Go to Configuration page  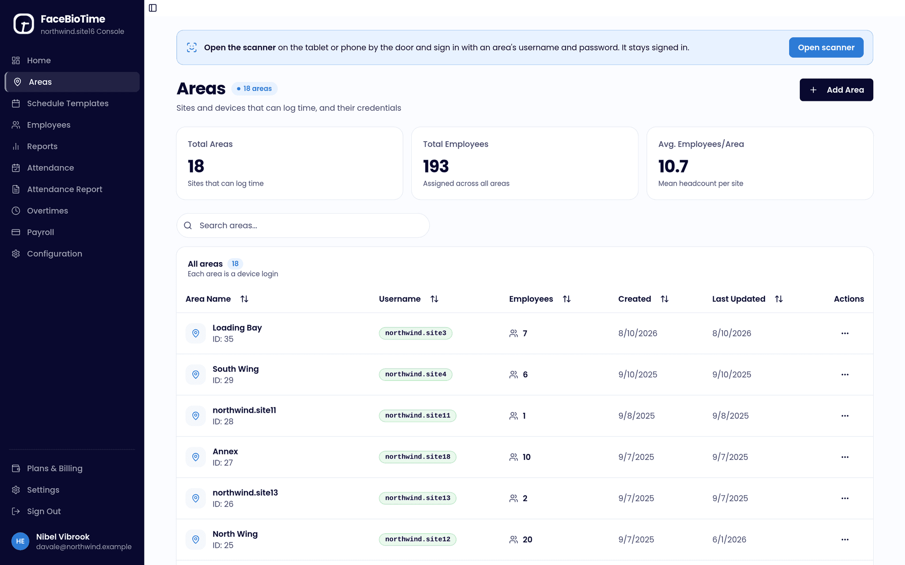tap(72, 254)
